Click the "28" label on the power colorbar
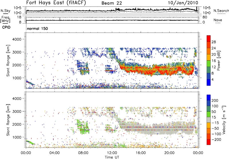The image size is (229, 159). pyautogui.click(x=214, y=42)
